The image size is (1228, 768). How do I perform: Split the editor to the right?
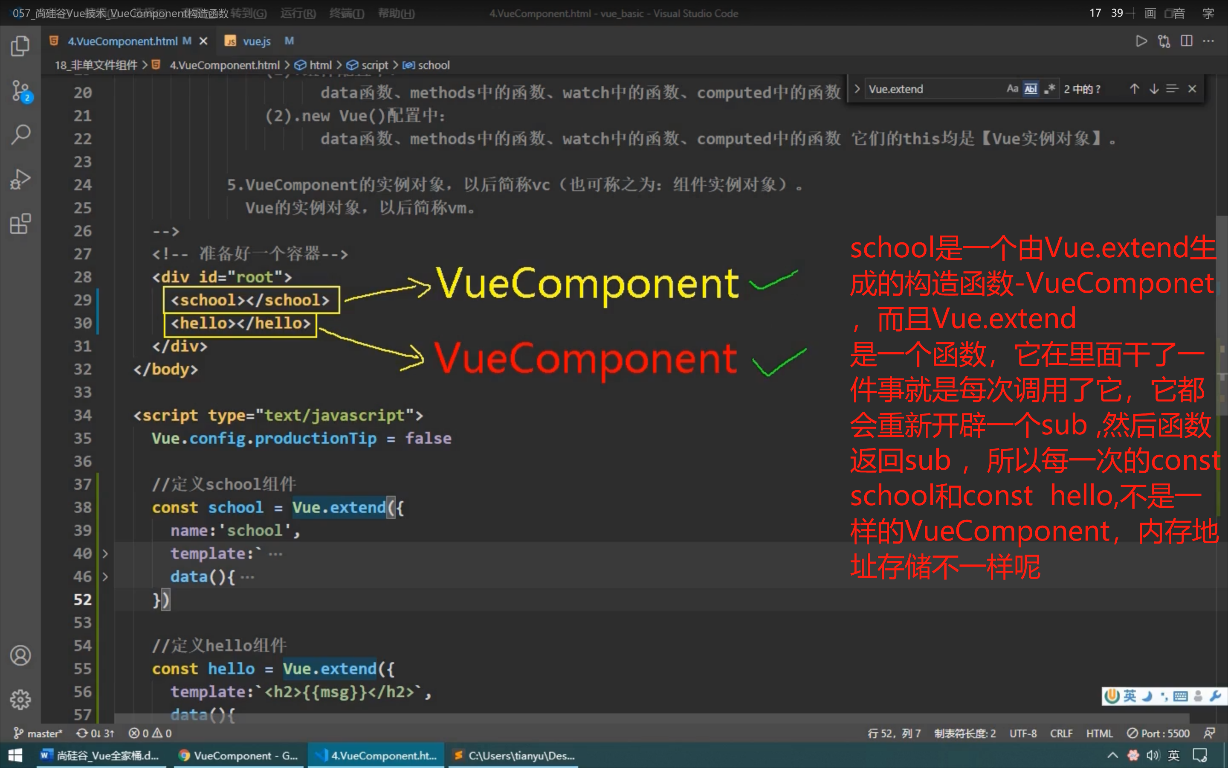(1186, 41)
